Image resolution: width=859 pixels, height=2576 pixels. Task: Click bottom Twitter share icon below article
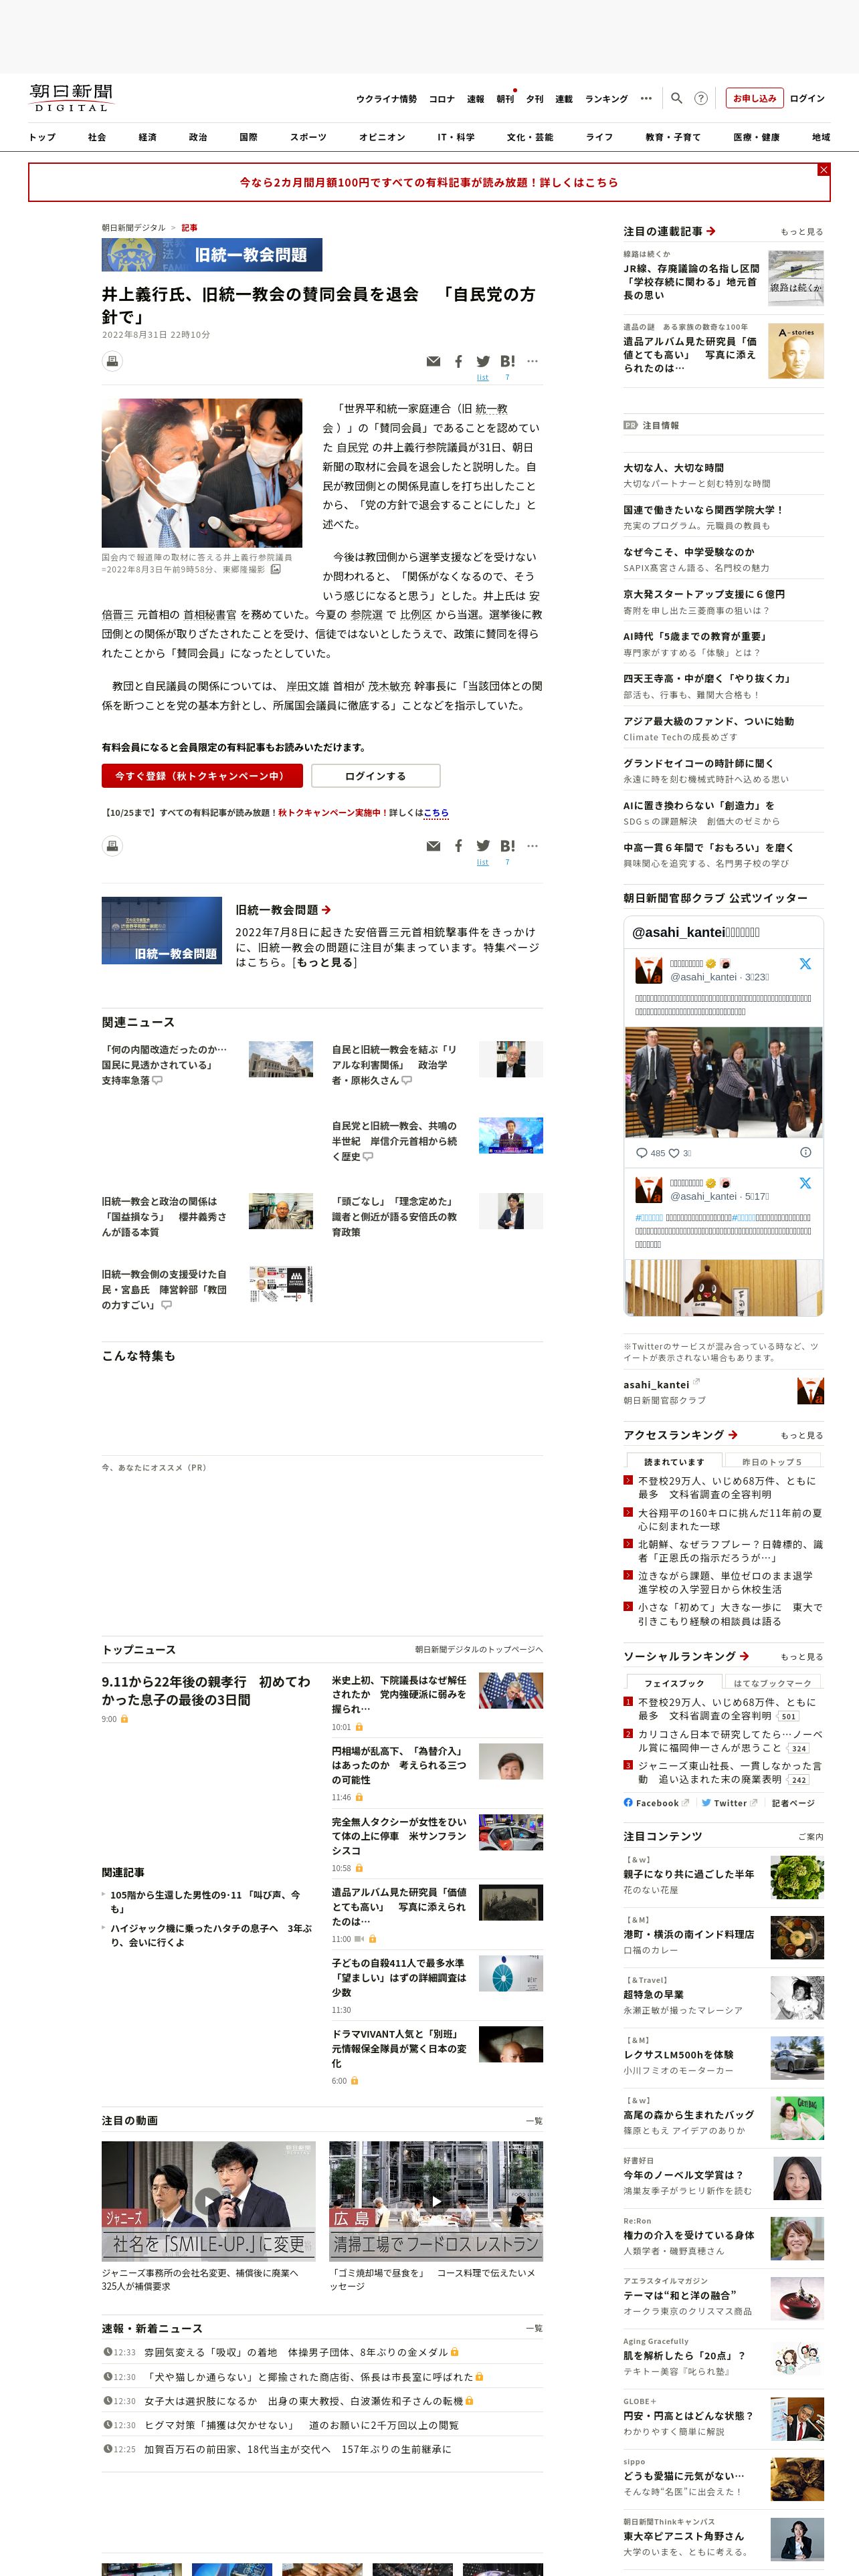(483, 846)
